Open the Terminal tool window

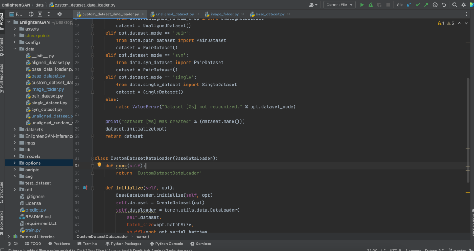tap(87, 244)
